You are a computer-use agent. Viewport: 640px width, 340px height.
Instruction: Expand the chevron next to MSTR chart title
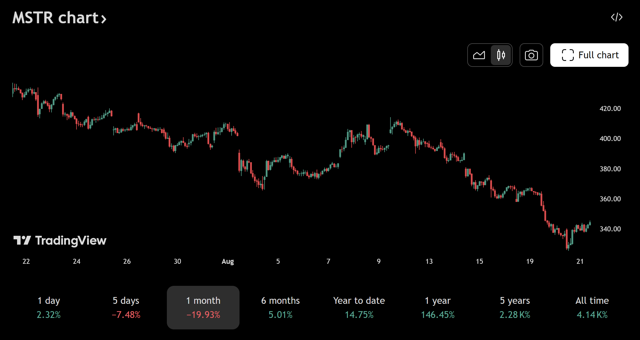coord(104,19)
